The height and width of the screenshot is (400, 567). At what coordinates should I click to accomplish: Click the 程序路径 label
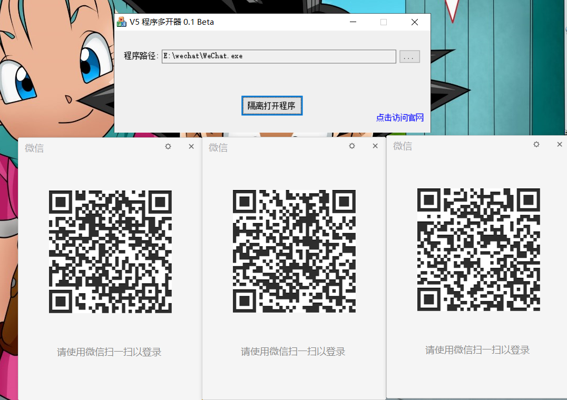(141, 56)
